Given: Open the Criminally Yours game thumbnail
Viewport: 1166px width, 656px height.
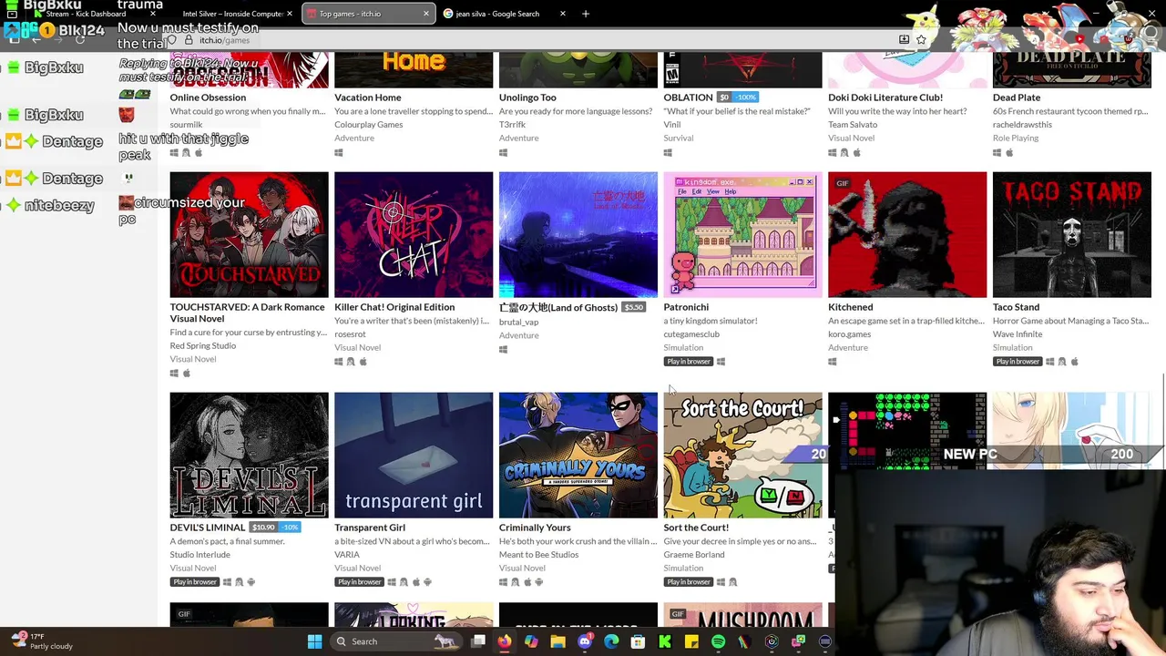Looking at the screenshot, I should coord(578,456).
